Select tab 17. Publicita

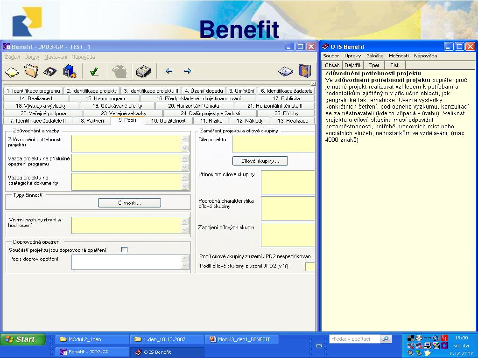pos(286,98)
